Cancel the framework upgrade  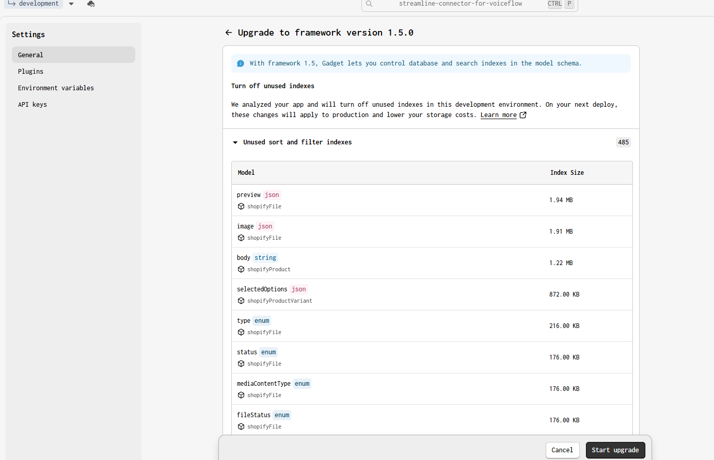[562, 450]
